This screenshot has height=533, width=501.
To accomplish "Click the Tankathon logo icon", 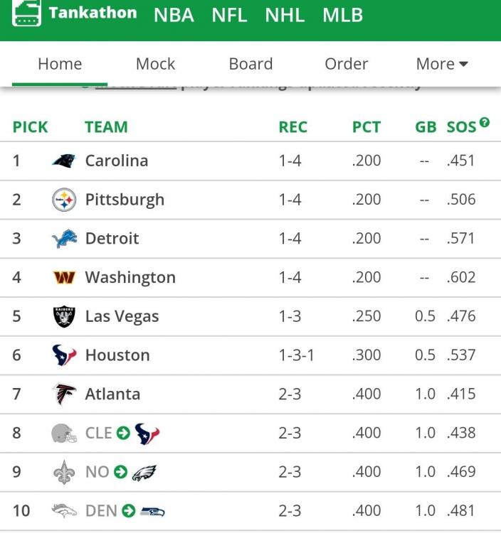I will pyautogui.click(x=26, y=14).
